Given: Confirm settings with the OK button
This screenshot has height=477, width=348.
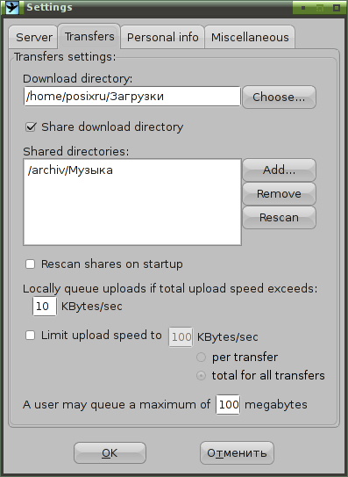Looking at the screenshot, I should click(110, 453).
